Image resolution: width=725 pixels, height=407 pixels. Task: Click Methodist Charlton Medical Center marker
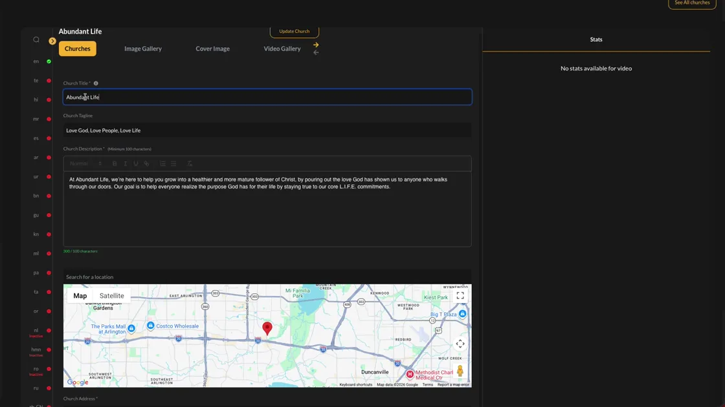410,374
